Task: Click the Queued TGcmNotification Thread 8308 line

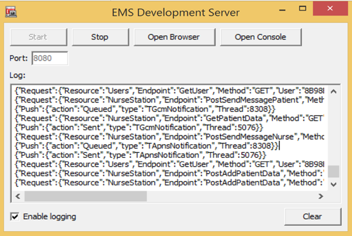Action: coord(145,109)
